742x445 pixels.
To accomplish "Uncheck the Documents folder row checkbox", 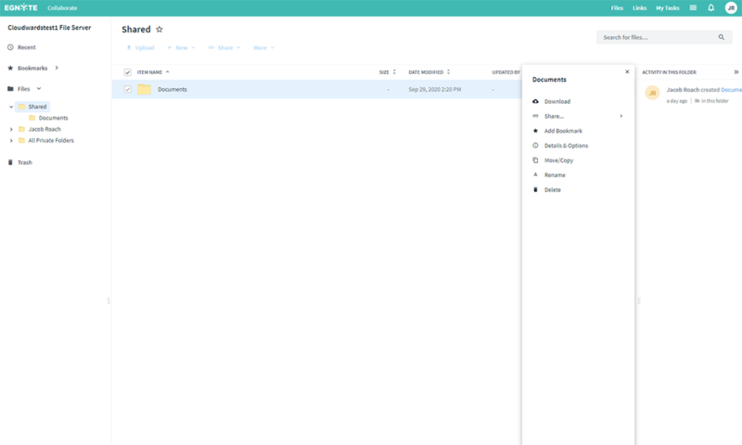I will [x=128, y=90].
